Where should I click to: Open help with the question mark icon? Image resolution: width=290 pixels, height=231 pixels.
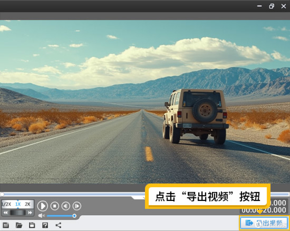click(45, 225)
